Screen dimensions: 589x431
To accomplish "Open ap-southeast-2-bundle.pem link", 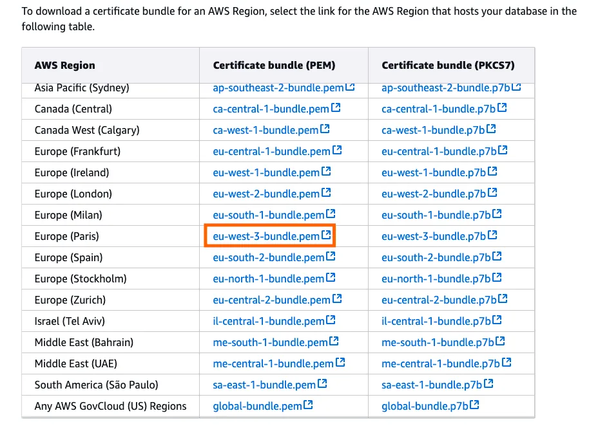I will point(284,88).
